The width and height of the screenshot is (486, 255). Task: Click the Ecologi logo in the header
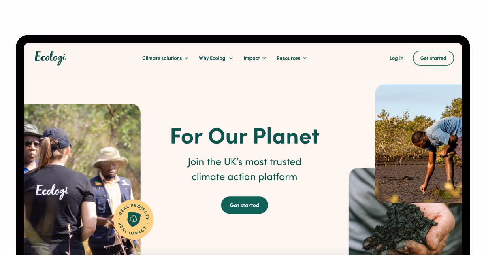pos(50,57)
